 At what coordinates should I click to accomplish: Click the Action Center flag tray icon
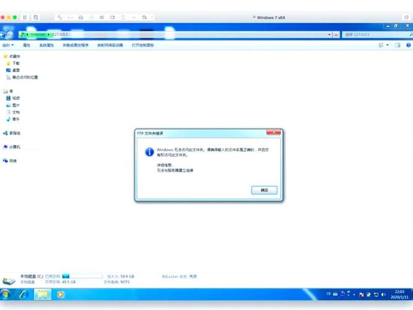coord(362,295)
